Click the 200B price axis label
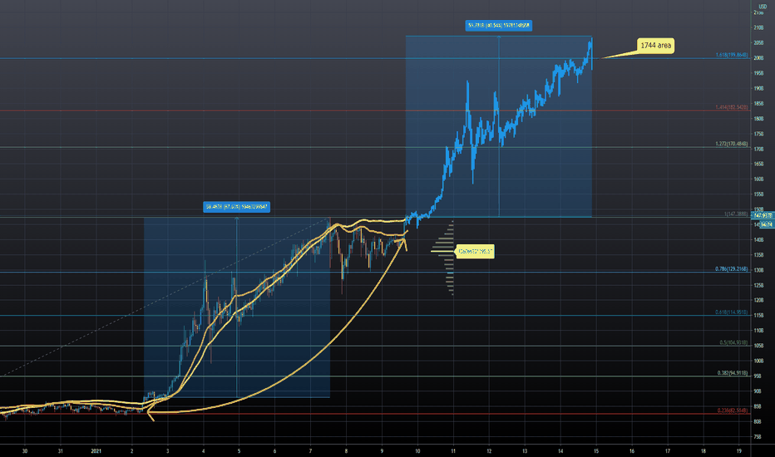This screenshot has height=457, width=775. click(758, 58)
